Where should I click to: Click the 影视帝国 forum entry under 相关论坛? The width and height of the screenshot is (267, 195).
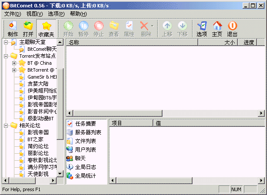pos(38,132)
